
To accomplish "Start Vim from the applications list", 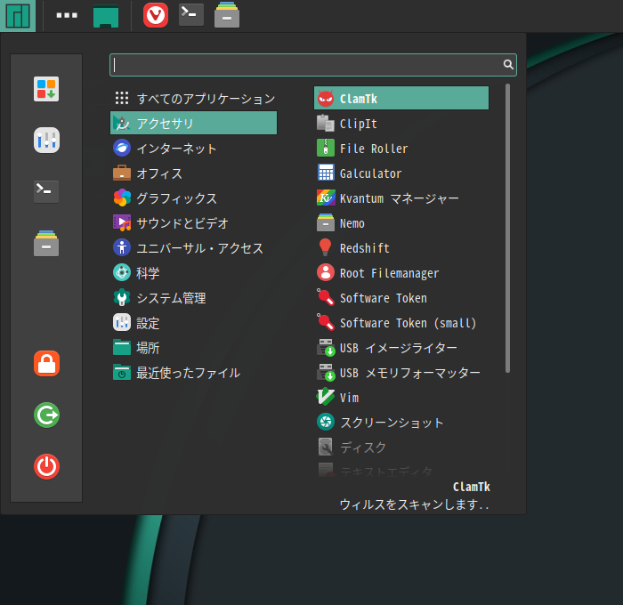I will pyautogui.click(x=349, y=398).
